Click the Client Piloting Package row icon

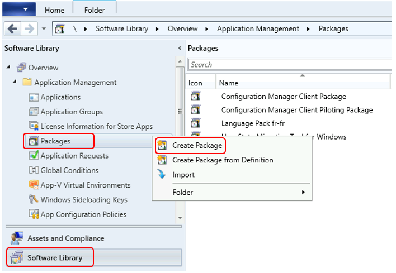[x=196, y=110]
